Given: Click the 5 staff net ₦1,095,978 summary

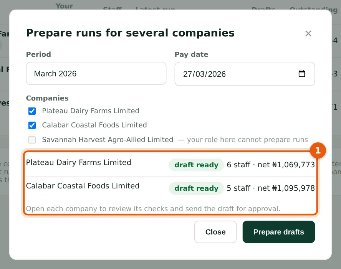Looking at the screenshot, I should [271, 188].
